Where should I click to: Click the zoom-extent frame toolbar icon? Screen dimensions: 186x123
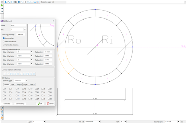point(28,2)
